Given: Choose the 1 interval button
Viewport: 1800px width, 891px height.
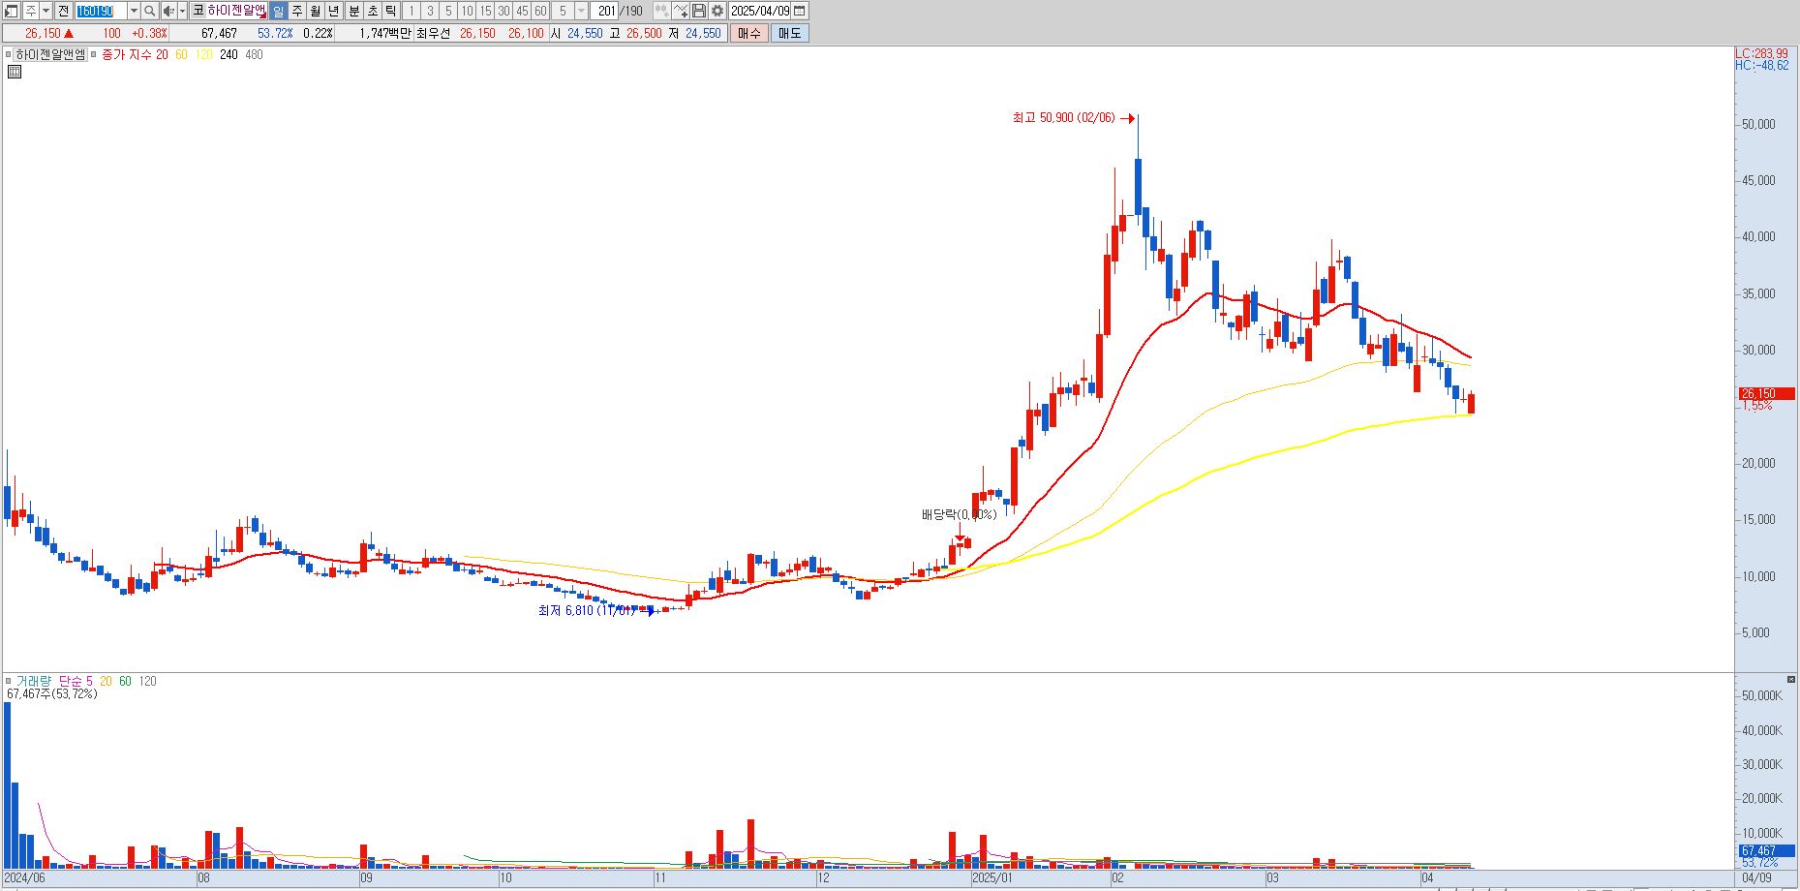Looking at the screenshot, I should point(412,11).
